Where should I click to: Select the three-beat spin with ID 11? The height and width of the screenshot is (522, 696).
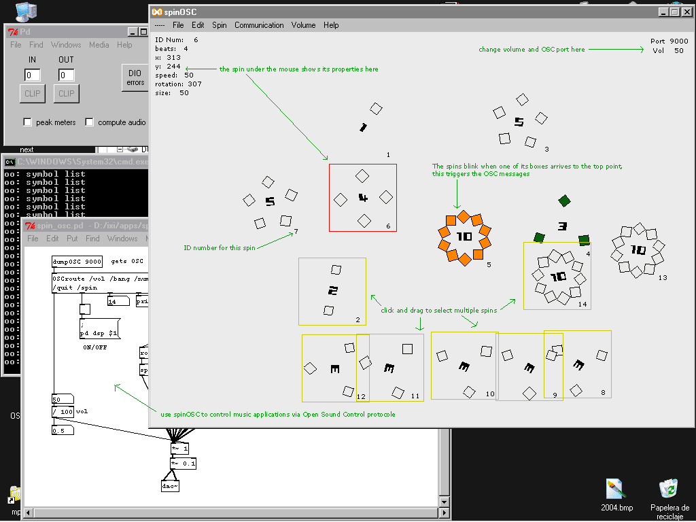[x=390, y=368]
